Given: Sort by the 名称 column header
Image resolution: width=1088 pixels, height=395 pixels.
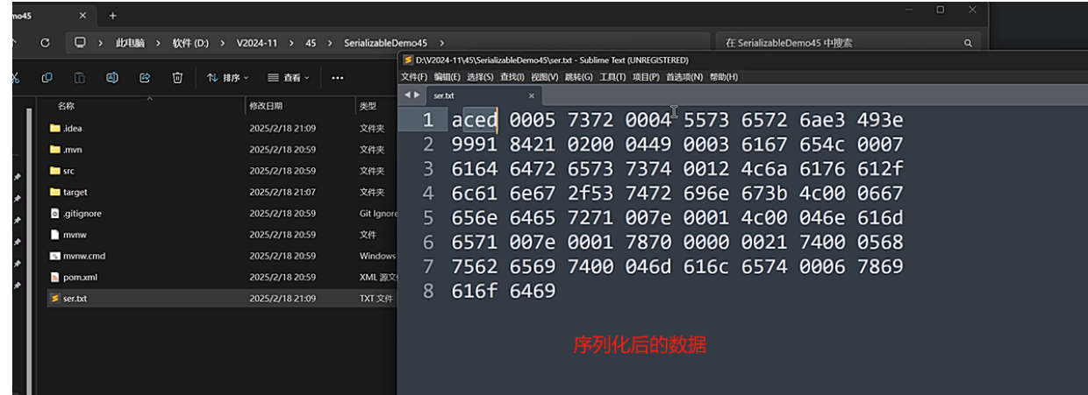Looking at the screenshot, I should [67, 106].
